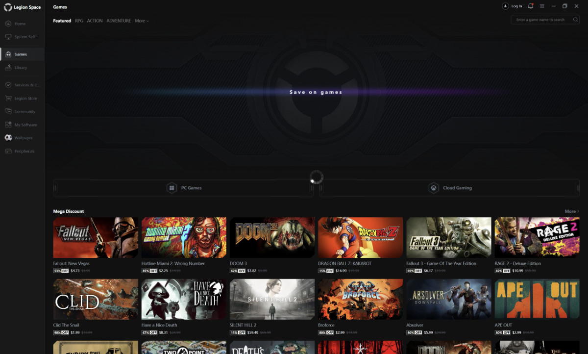Open the Home sidebar icon
588x354 pixels.
[8, 24]
